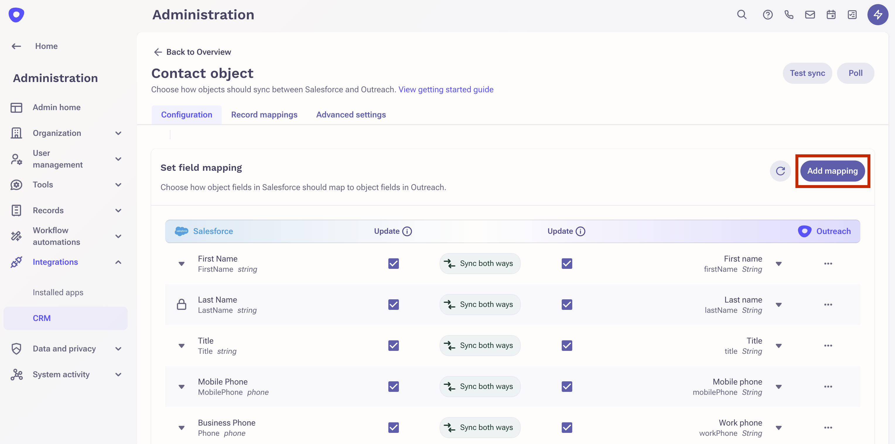Open the help question mark icon
This screenshot has width=895, height=444.
point(768,15)
